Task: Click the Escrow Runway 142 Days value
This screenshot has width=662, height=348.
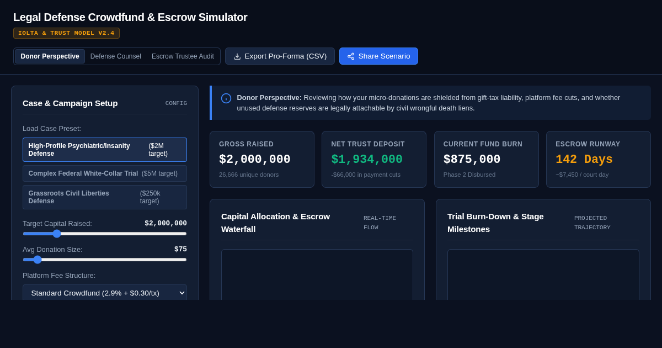Action: 584,160
